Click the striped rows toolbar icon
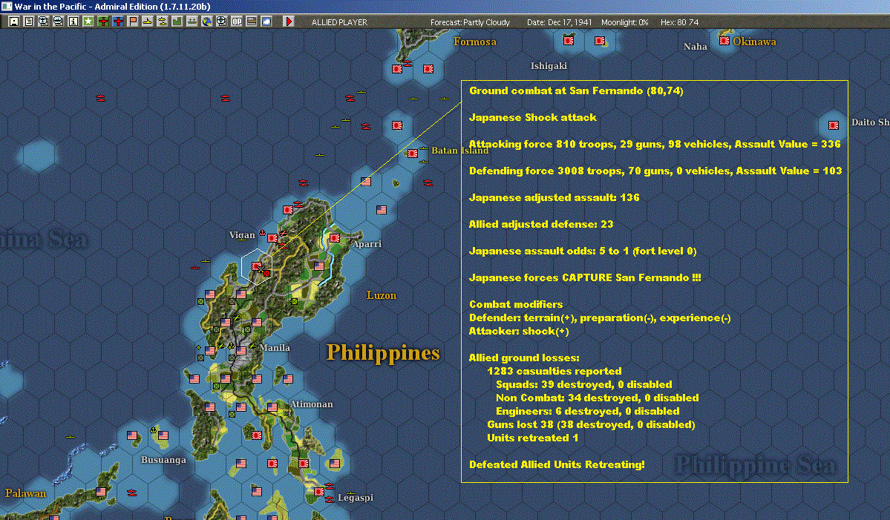 [251, 22]
